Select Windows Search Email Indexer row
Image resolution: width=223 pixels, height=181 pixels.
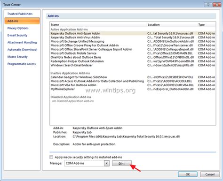click(133, 65)
